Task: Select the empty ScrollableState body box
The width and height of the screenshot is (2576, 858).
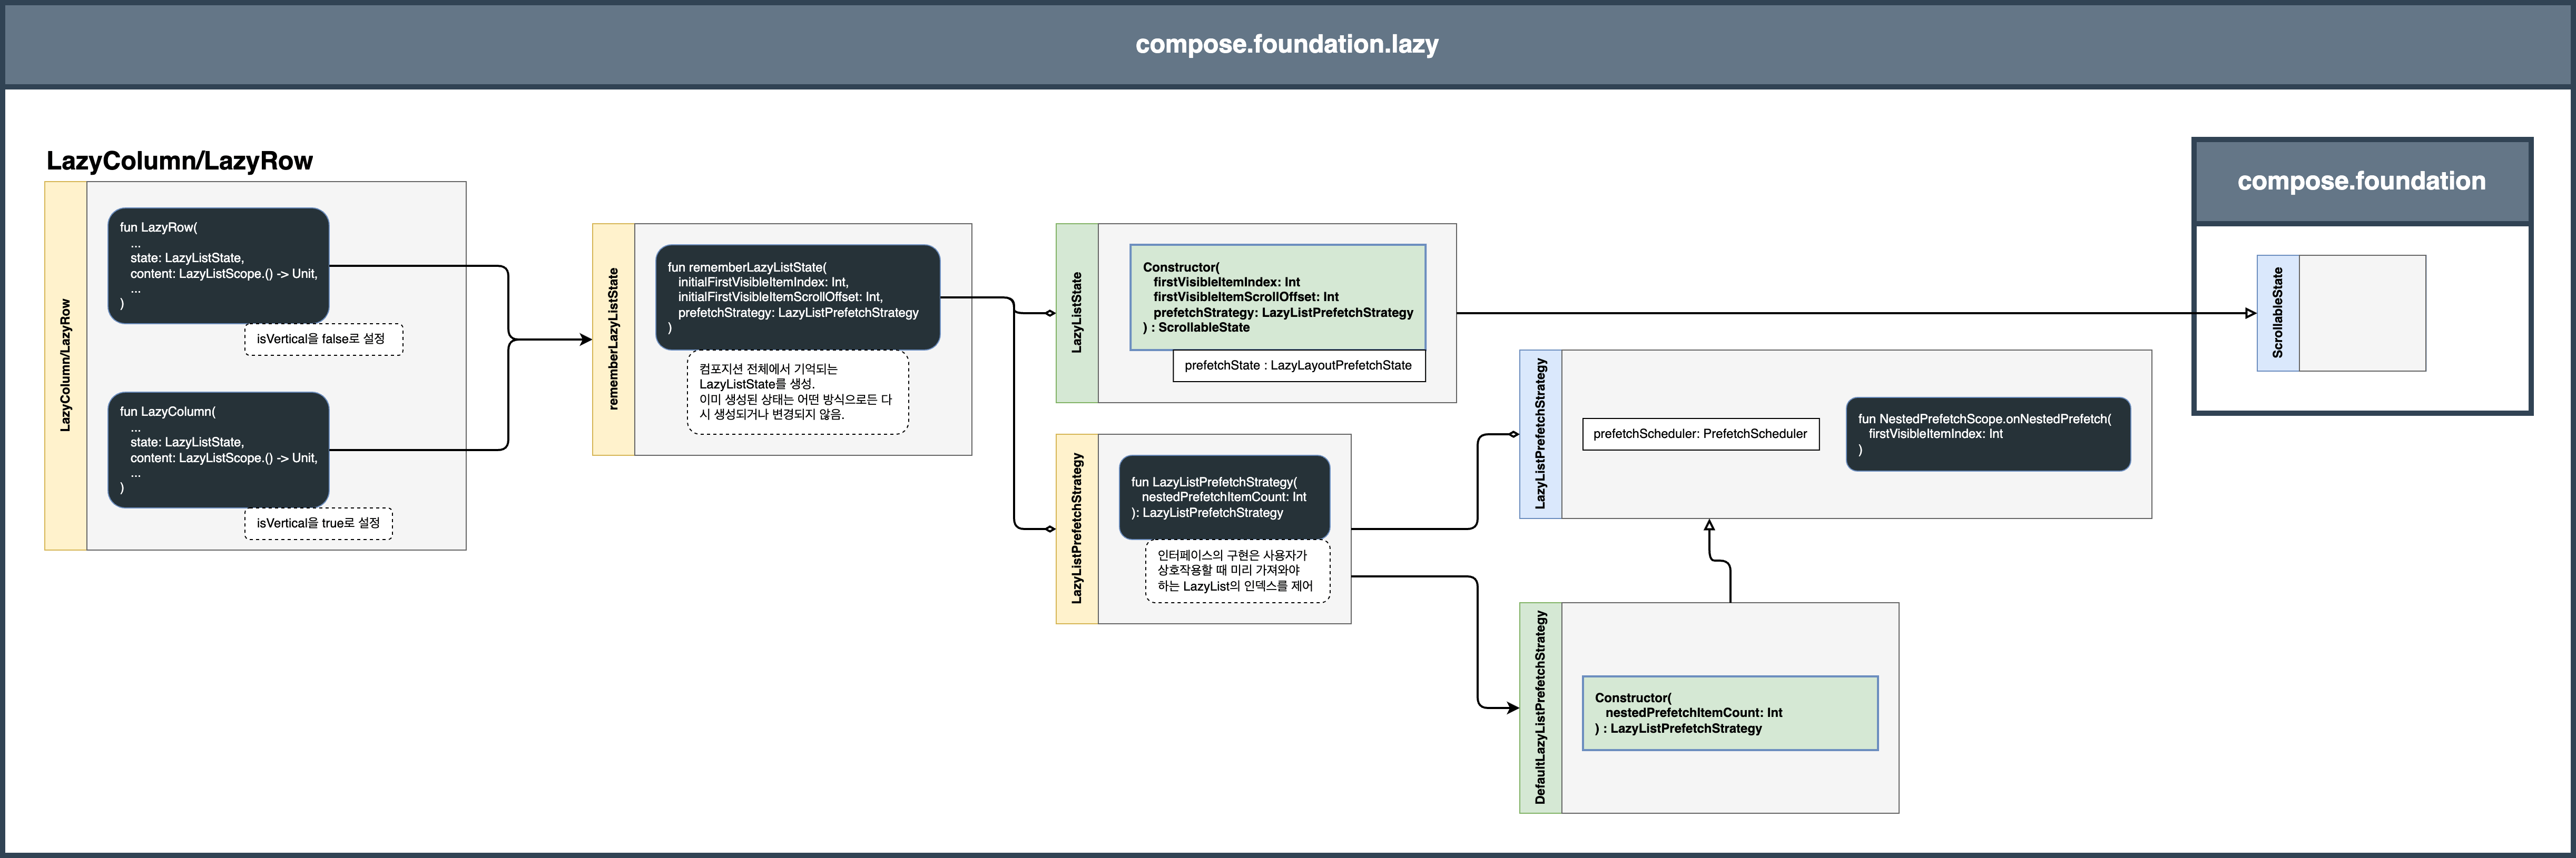Action: 2361,313
